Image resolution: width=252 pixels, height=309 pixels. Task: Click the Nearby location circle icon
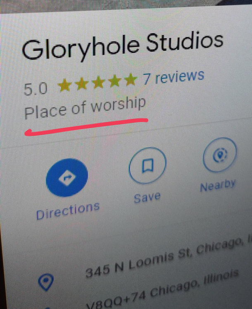220,155
